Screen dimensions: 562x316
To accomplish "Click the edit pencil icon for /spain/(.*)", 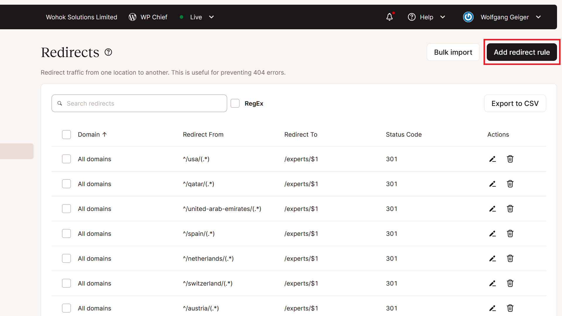I will pos(493,233).
